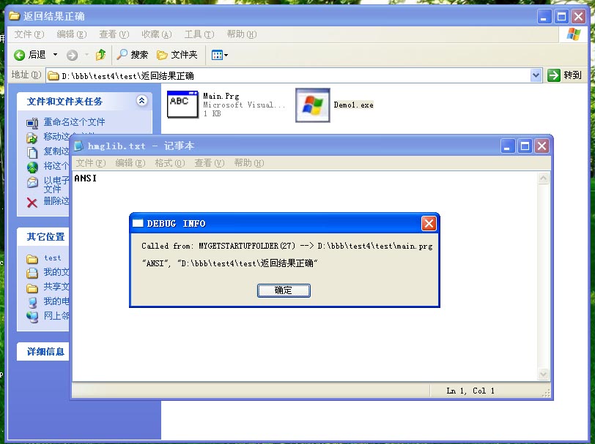Collapse the 文件和文件夹任务 panel
The width and height of the screenshot is (595, 444).
coord(141,101)
